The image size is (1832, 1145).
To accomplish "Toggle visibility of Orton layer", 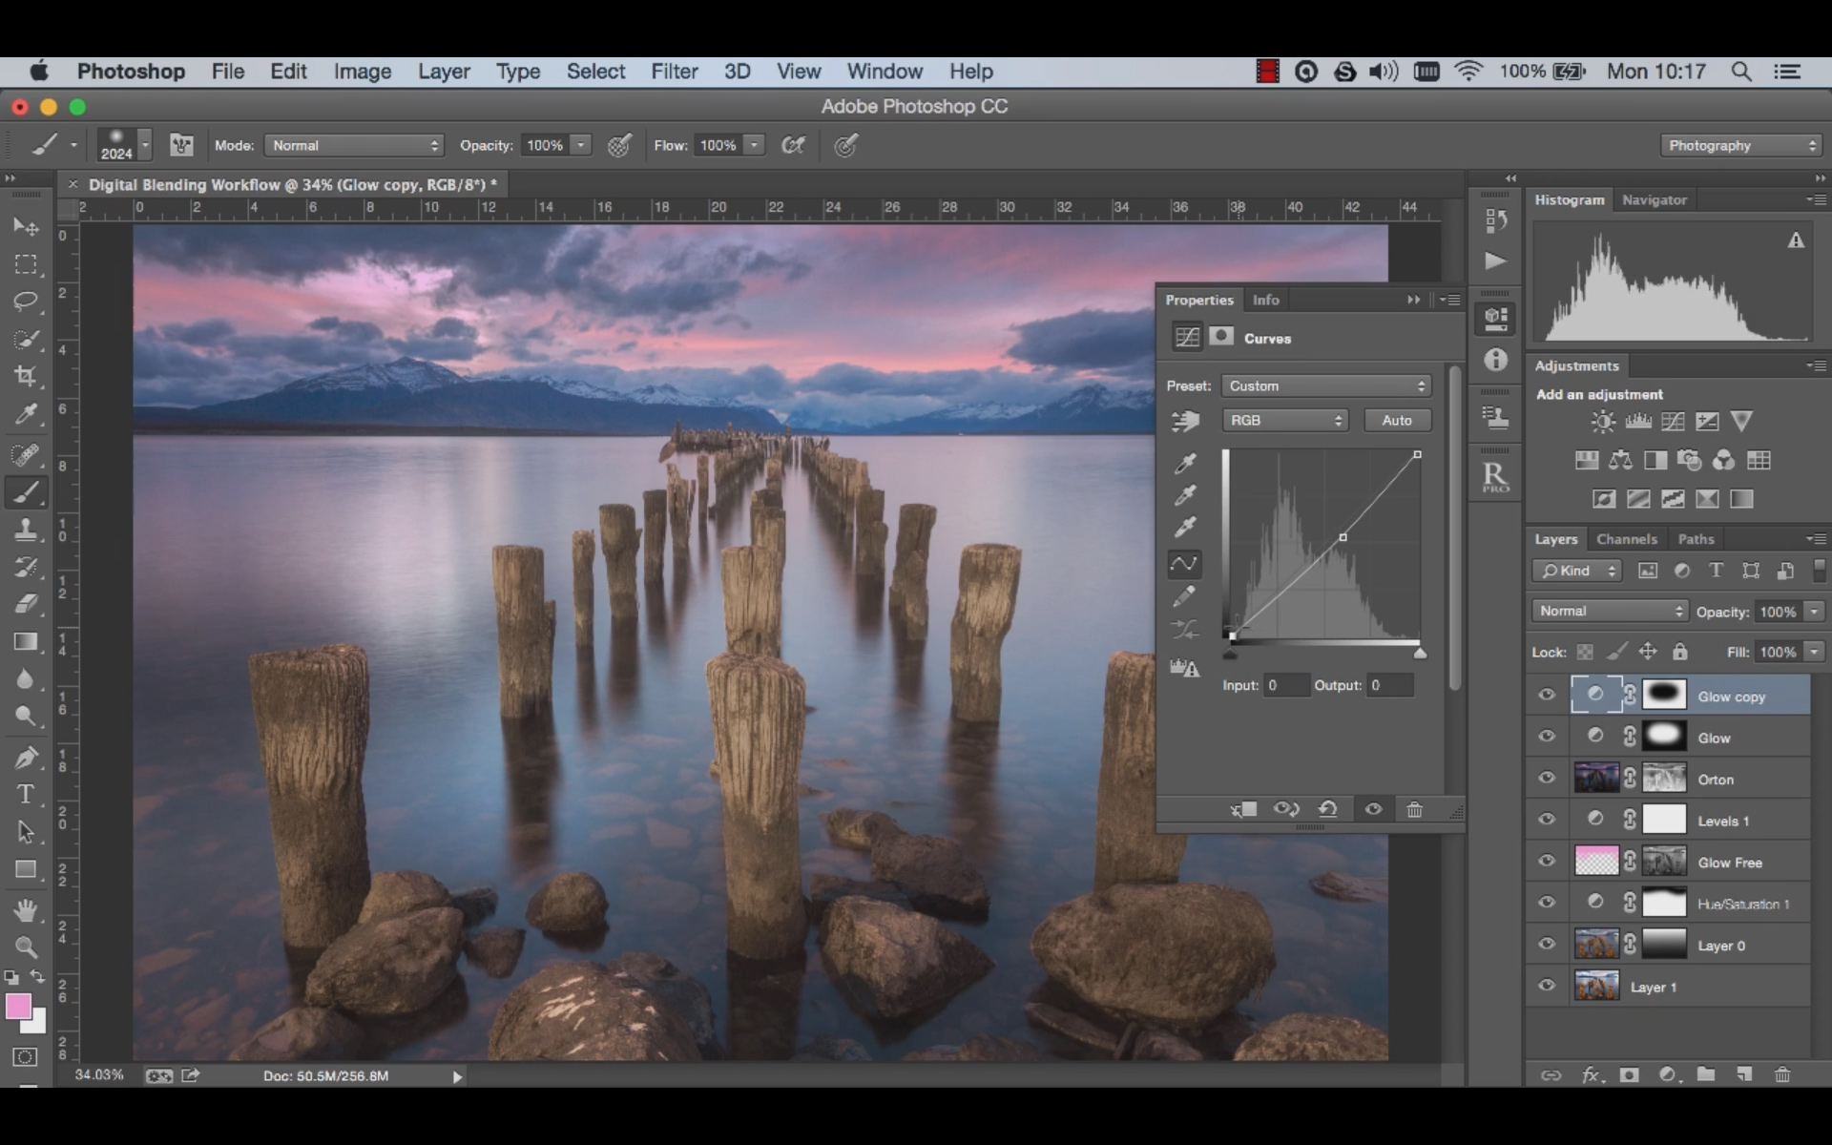I will 1546,779.
